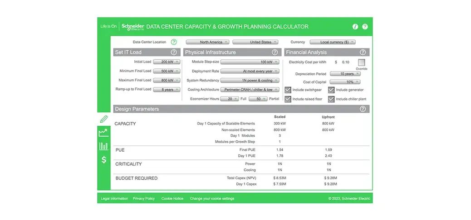The height and width of the screenshot is (220, 471).
Task: Open the Privacy Policy link
Action: 144,198
